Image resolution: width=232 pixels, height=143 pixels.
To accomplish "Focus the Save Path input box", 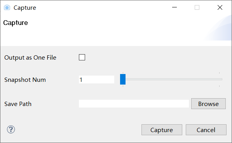I will coord(134,104).
